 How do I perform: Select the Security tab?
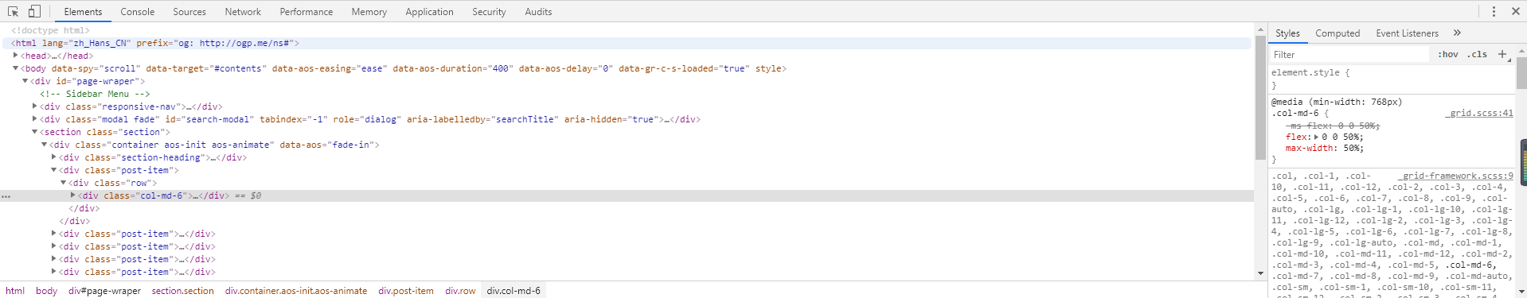point(489,11)
